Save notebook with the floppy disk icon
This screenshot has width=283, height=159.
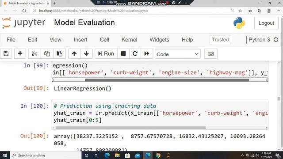[6, 53]
